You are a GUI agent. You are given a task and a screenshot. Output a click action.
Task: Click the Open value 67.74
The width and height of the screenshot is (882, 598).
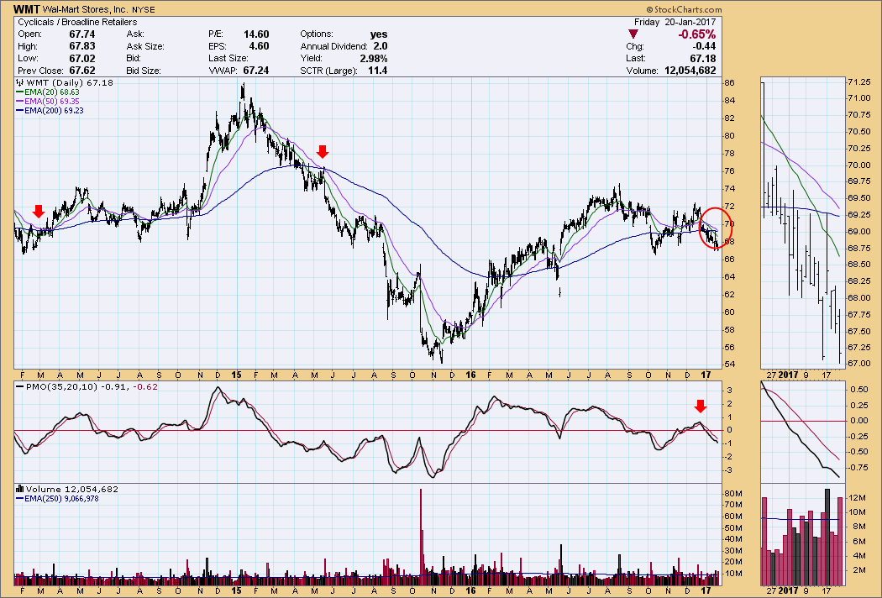[x=82, y=34]
